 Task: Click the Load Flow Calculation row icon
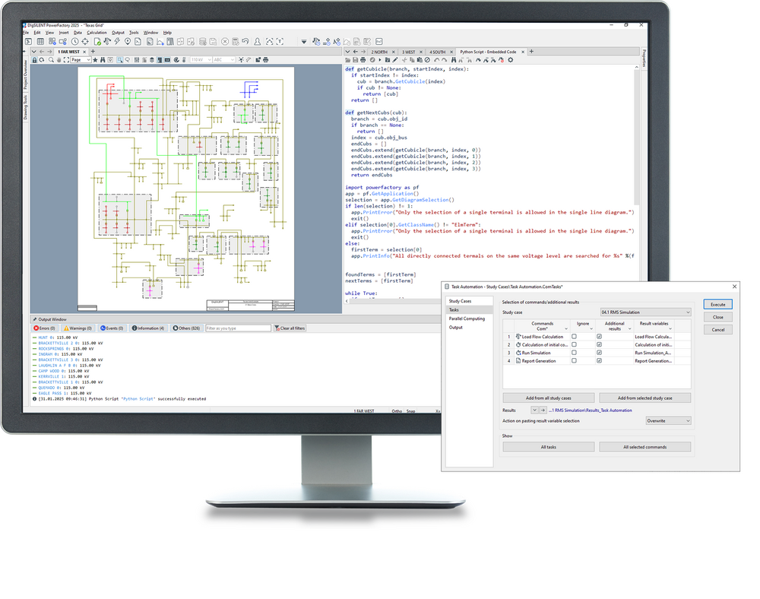(518, 336)
